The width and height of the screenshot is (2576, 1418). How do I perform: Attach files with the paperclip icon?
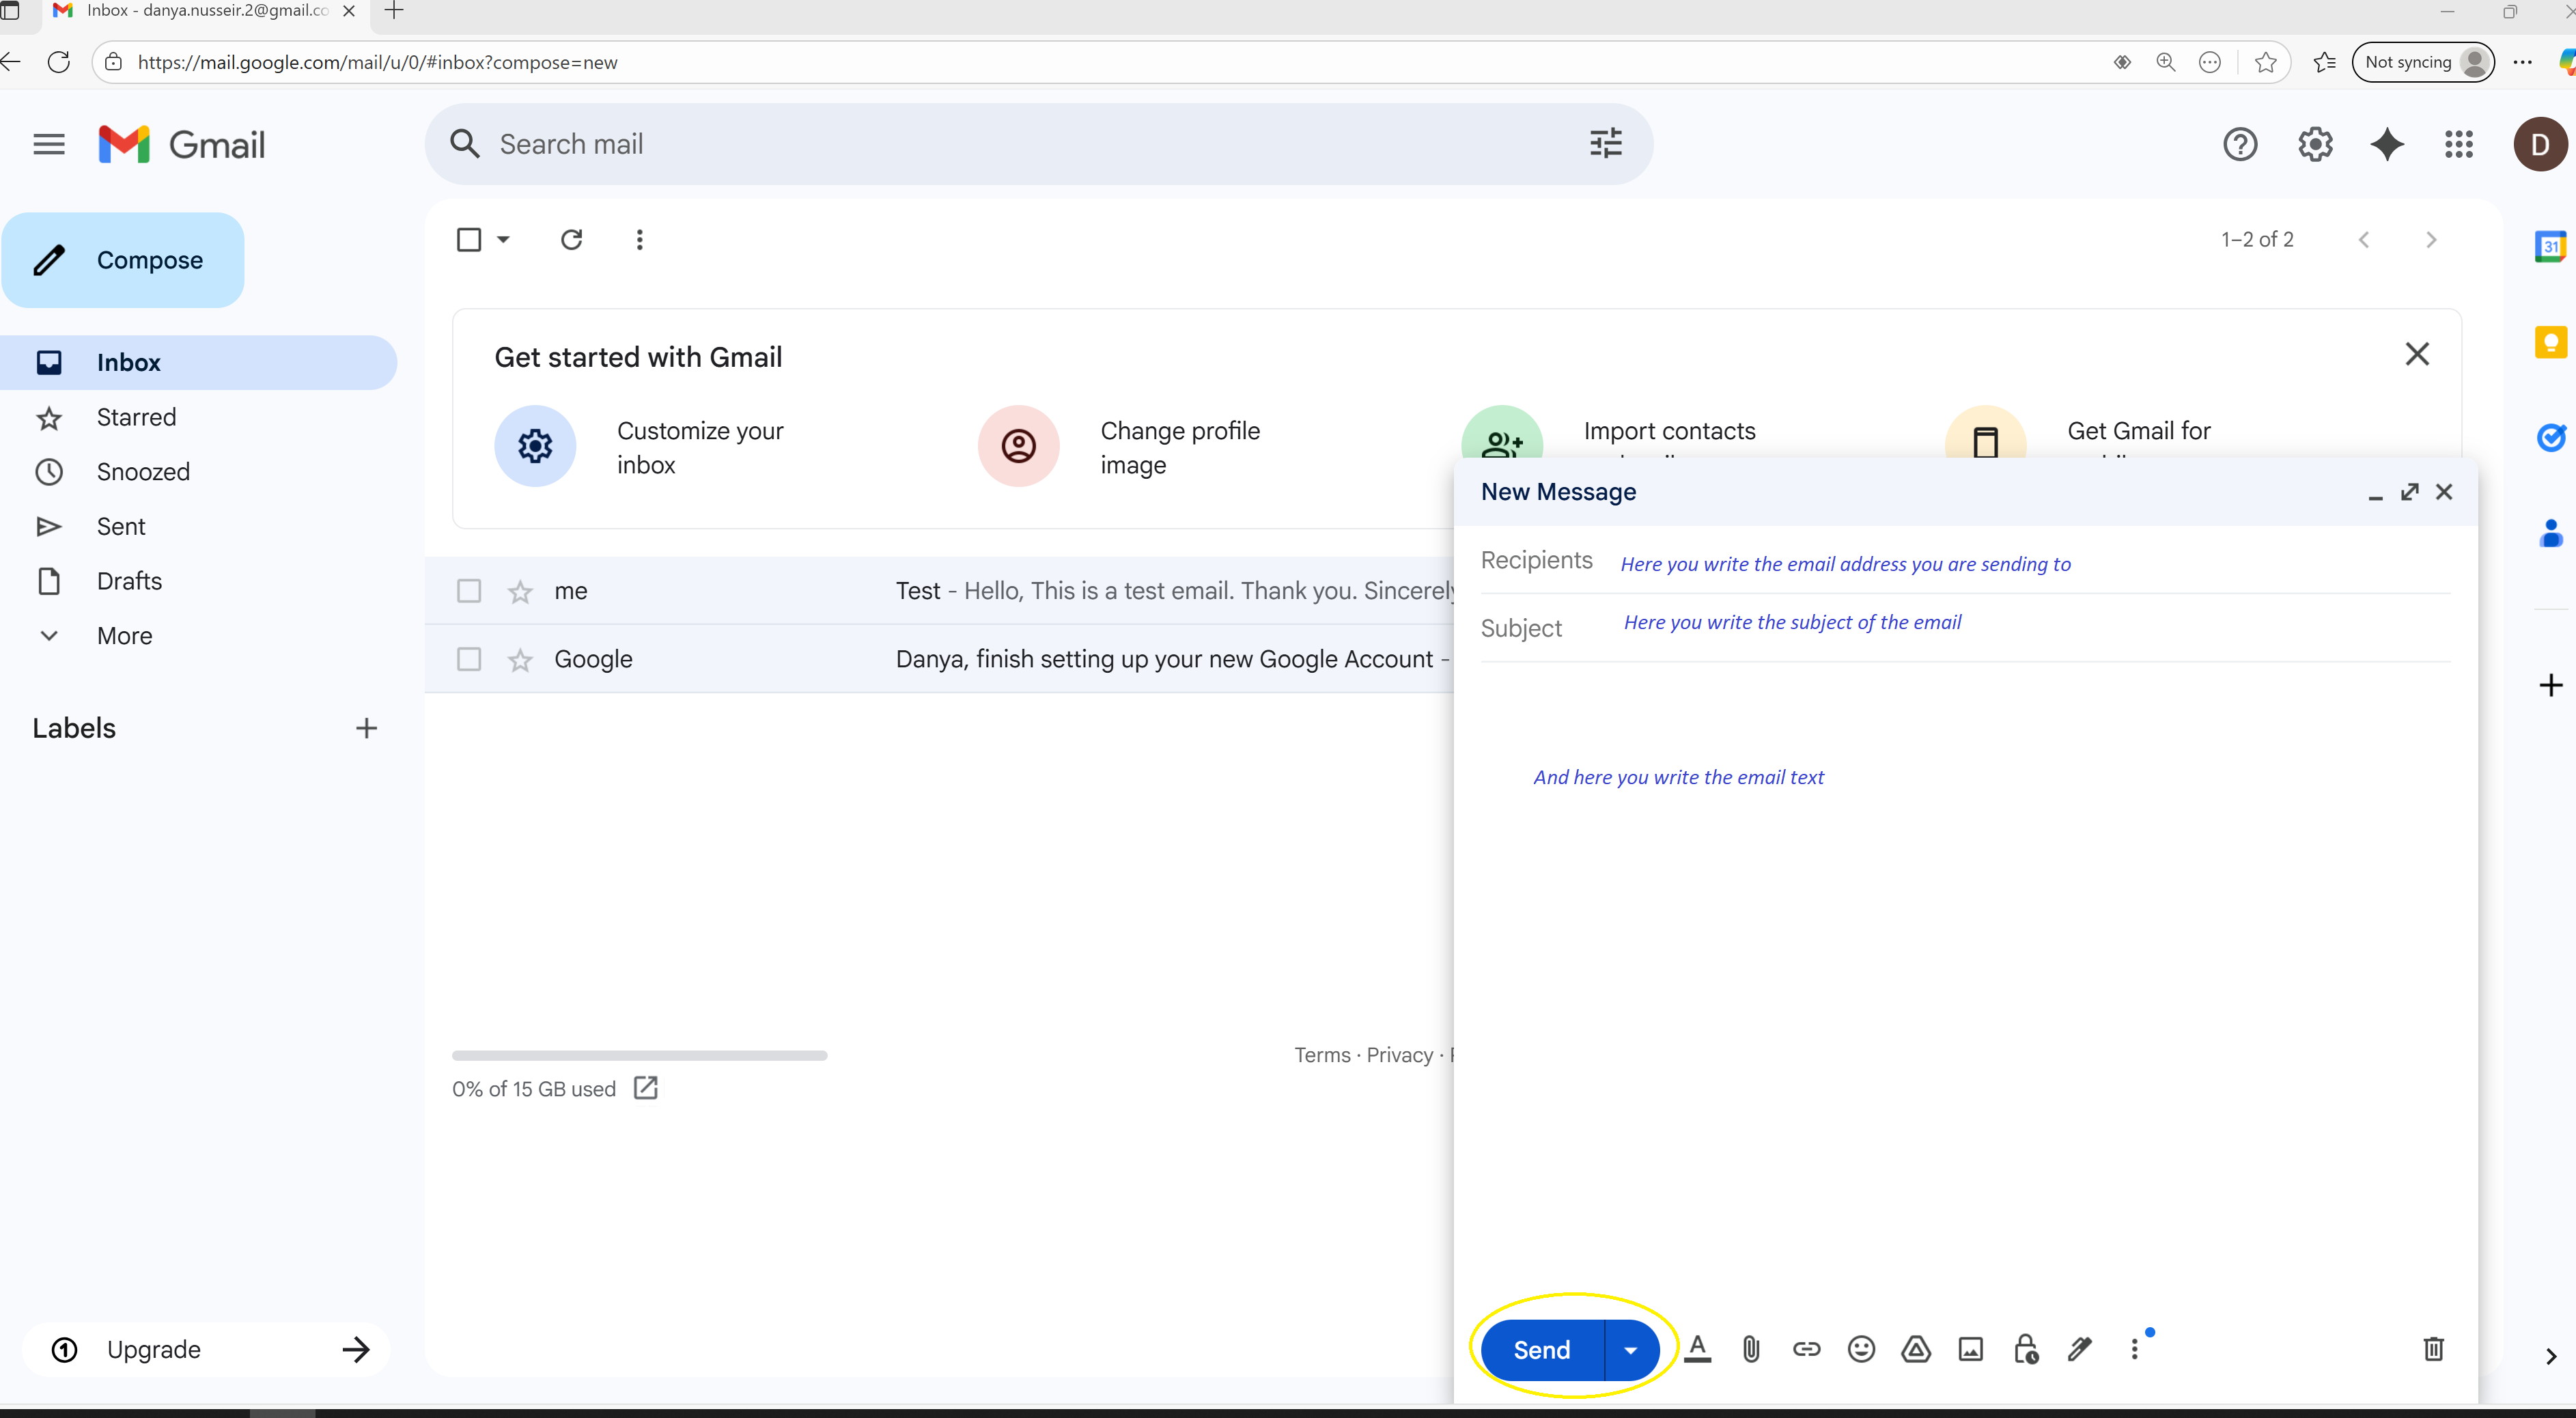[x=1750, y=1350]
